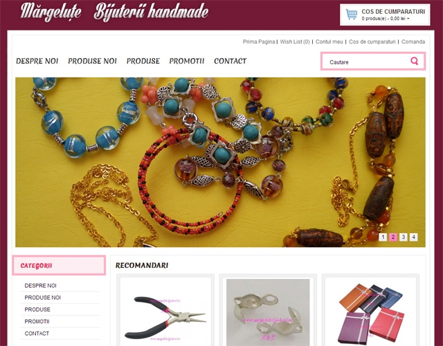This screenshot has height=346, width=443.
Task: Click the Mărgeluțe Bijuterii handmade logo
Action: point(114,12)
